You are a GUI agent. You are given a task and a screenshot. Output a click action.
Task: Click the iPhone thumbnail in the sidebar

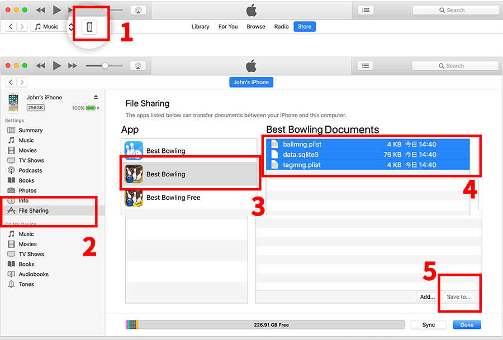[13, 103]
